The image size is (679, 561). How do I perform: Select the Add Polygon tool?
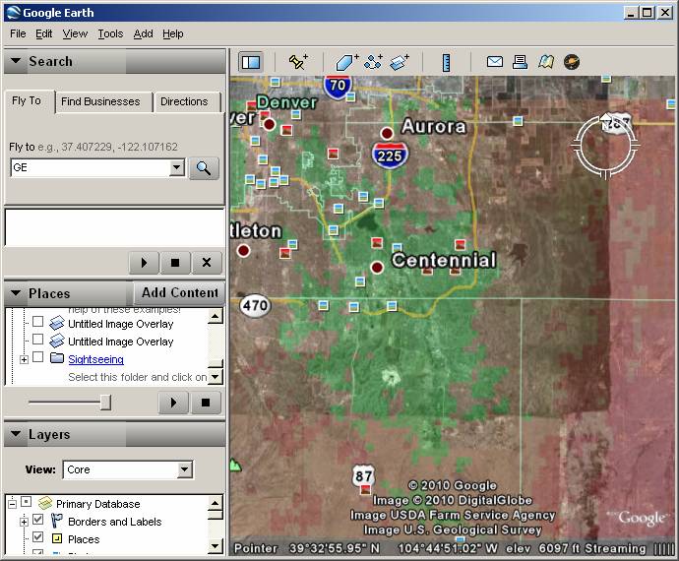346,62
